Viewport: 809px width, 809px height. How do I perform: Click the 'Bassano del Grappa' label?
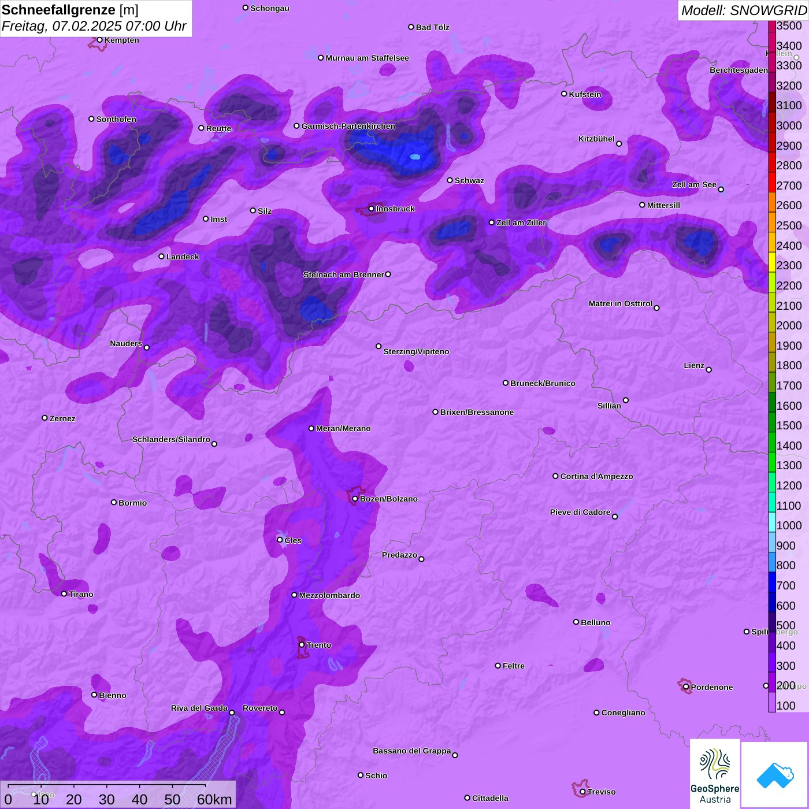pos(411,751)
